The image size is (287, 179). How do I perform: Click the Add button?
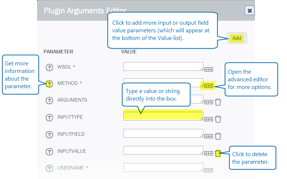237,38
